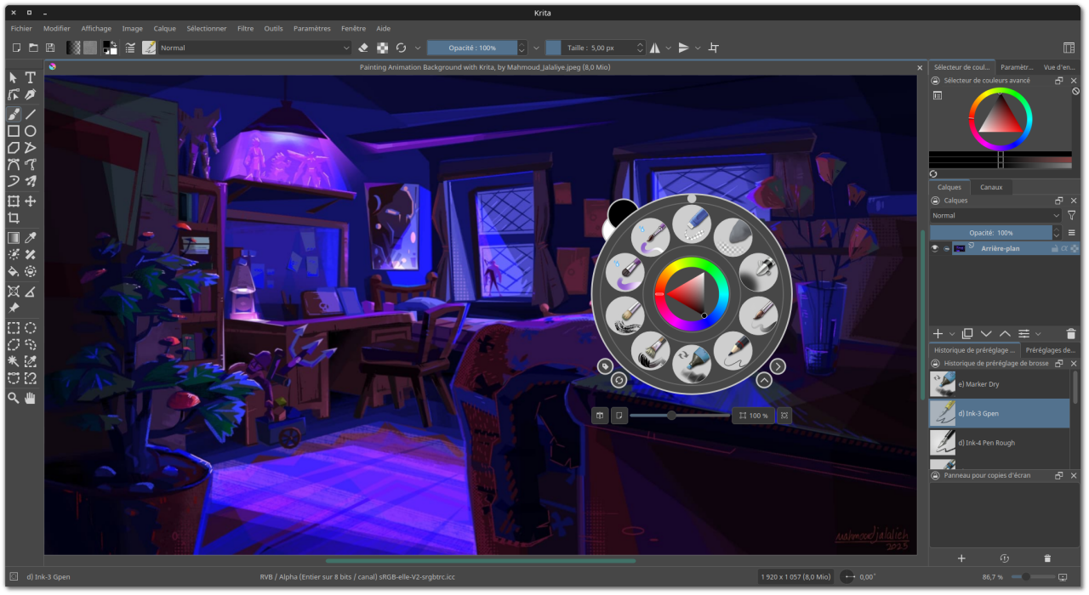Open the Paramètres menu
1089x595 pixels.
tap(312, 28)
